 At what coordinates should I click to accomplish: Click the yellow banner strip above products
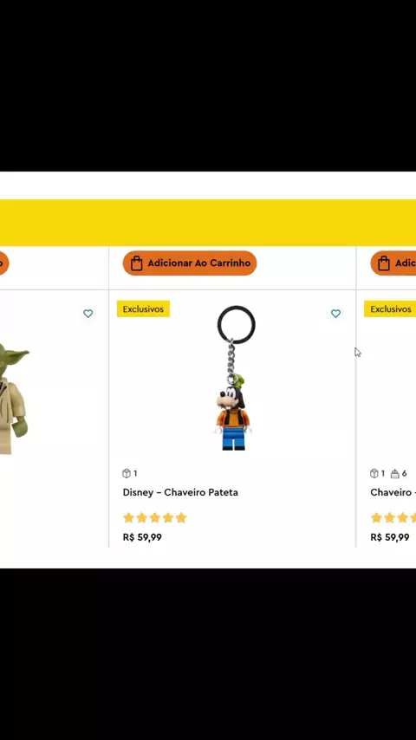point(208,223)
